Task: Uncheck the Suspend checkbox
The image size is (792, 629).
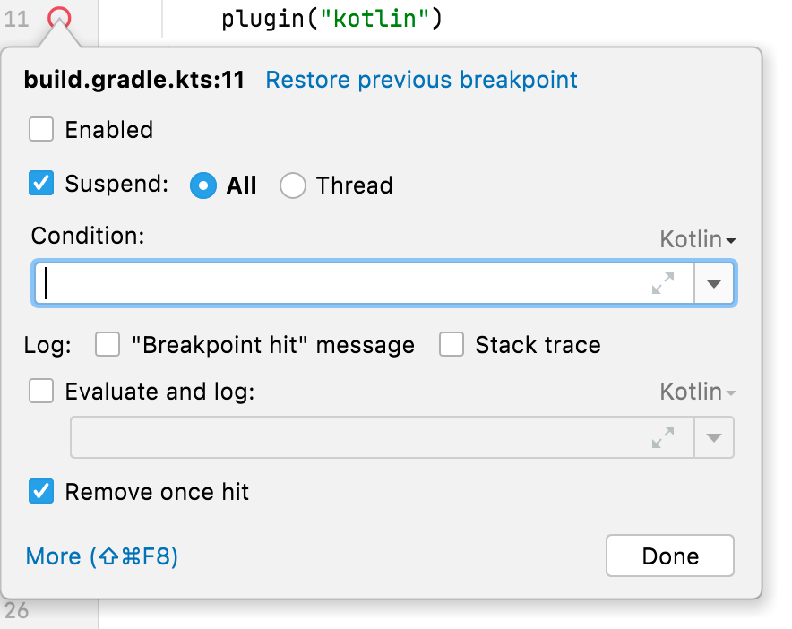Action: 41,185
